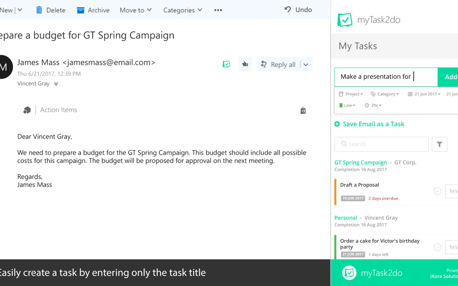Click the My Tasks heading
The height and width of the screenshot is (286, 458).
[358, 46]
